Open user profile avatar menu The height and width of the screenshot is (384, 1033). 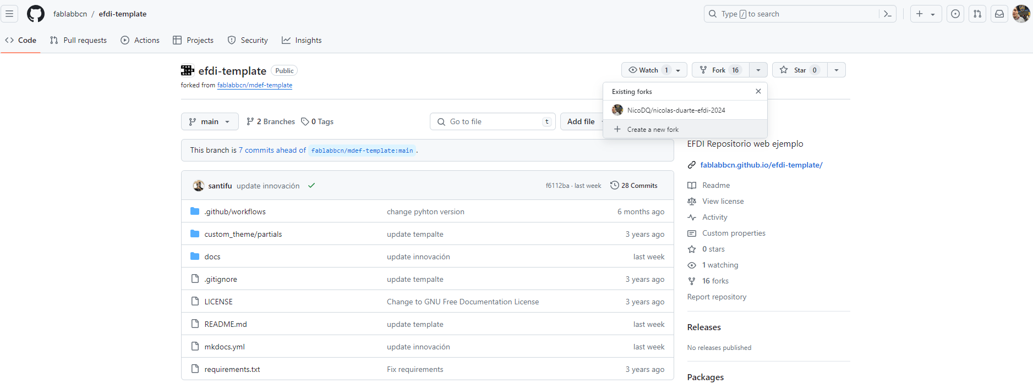(x=1021, y=14)
